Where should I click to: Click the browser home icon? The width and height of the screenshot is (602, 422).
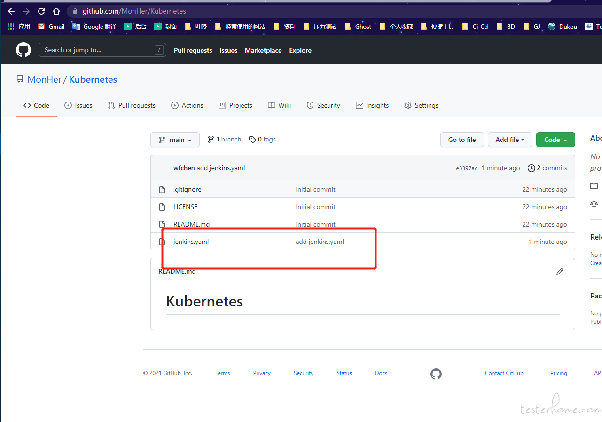(56, 11)
